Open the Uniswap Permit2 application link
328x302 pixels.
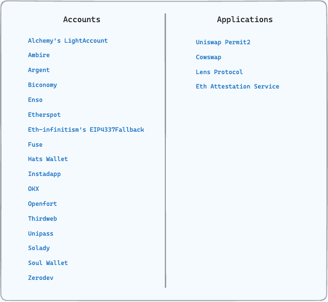[x=223, y=42]
